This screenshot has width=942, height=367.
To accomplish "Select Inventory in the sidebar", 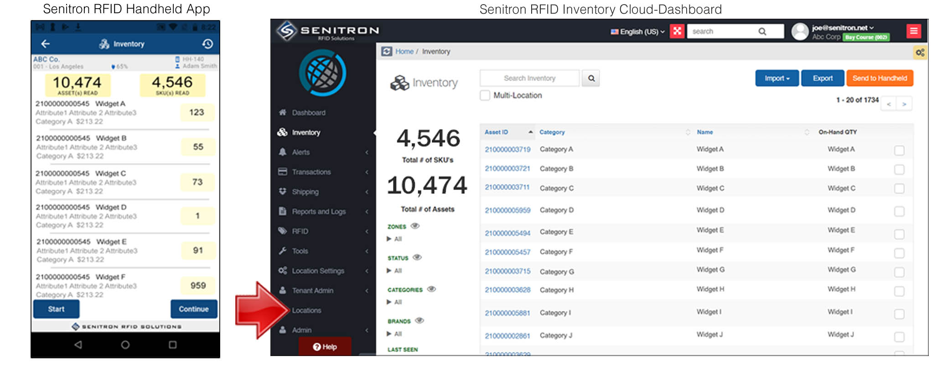I will click(305, 133).
